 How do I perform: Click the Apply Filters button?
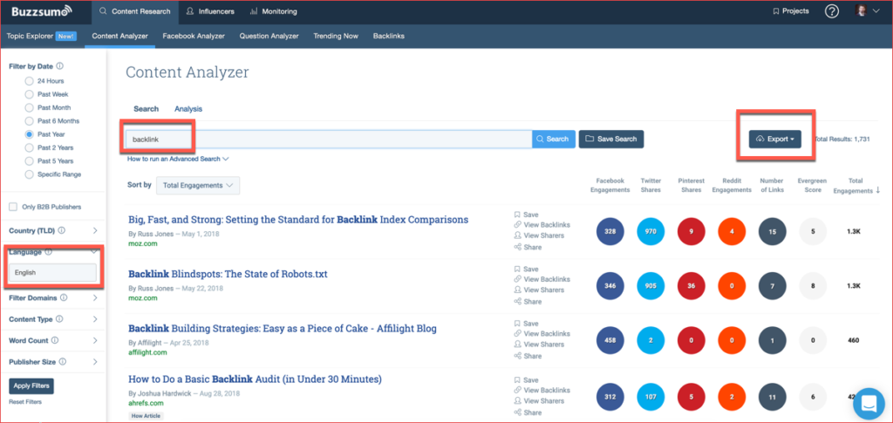(31, 385)
